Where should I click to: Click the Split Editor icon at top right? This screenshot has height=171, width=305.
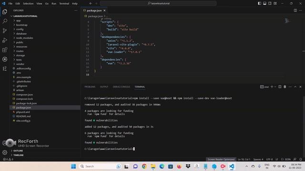(x=295, y=10)
